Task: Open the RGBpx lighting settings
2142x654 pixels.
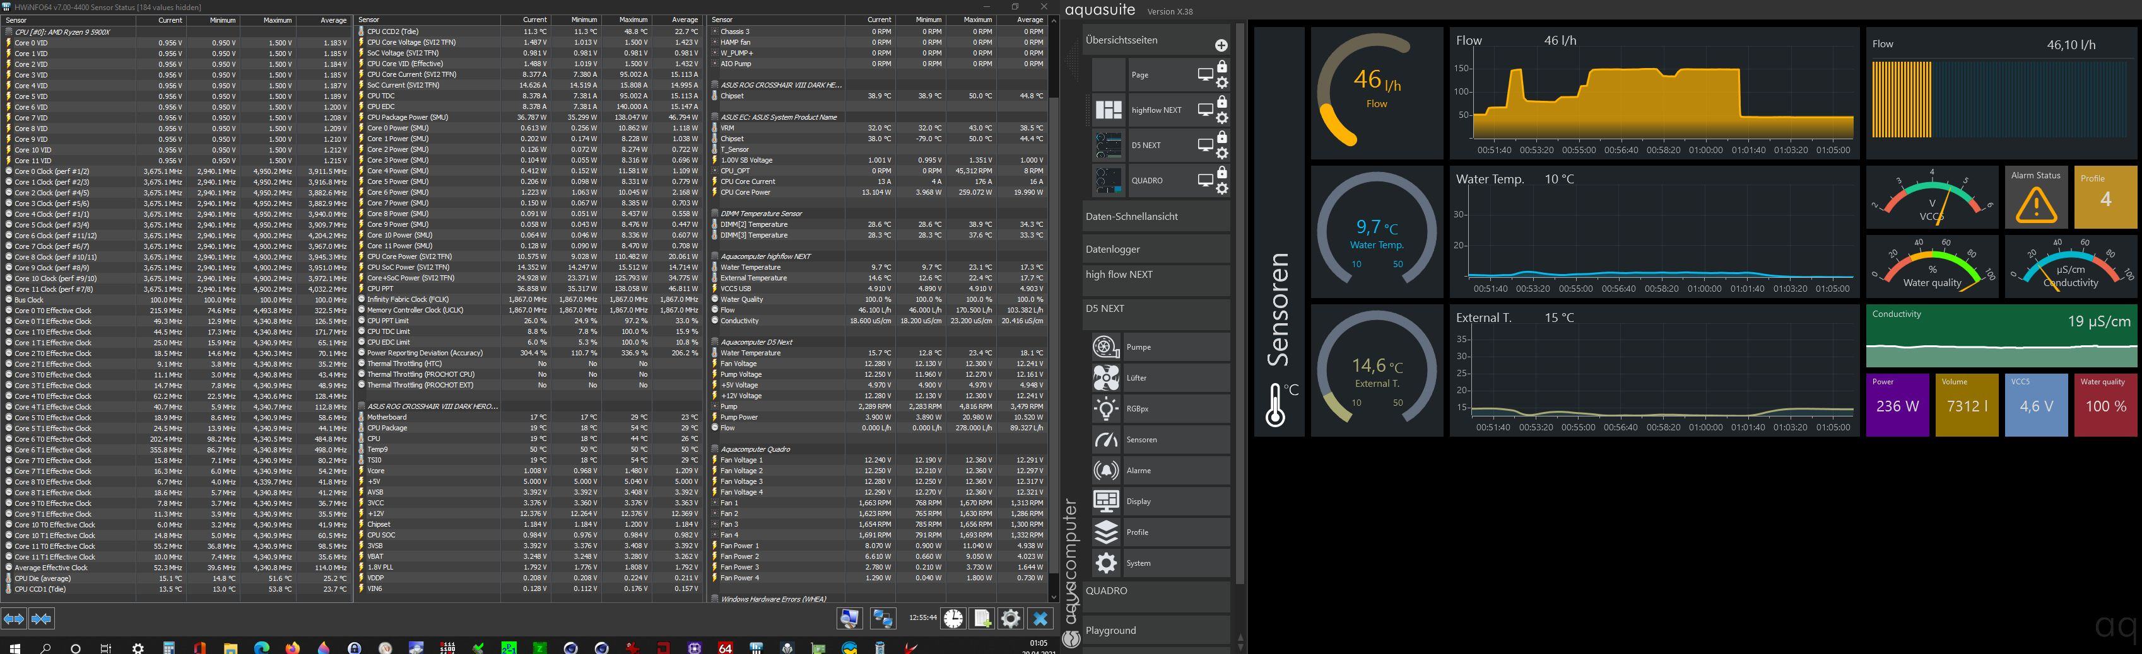Action: click(1160, 408)
